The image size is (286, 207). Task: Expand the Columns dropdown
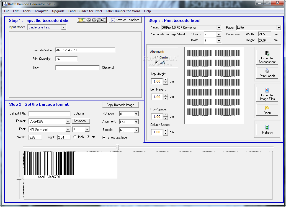tap(219, 34)
